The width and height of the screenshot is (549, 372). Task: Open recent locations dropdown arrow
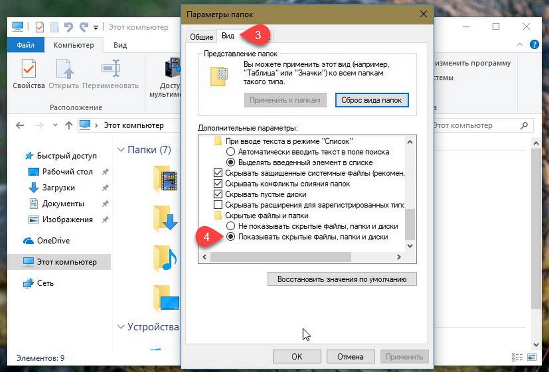click(55, 125)
